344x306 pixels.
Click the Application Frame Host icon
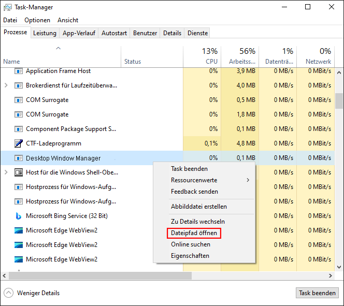point(19,71)
